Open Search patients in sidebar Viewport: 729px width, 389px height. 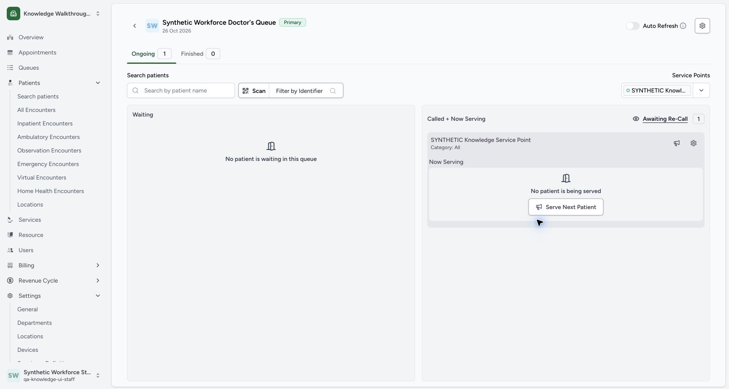38,96
